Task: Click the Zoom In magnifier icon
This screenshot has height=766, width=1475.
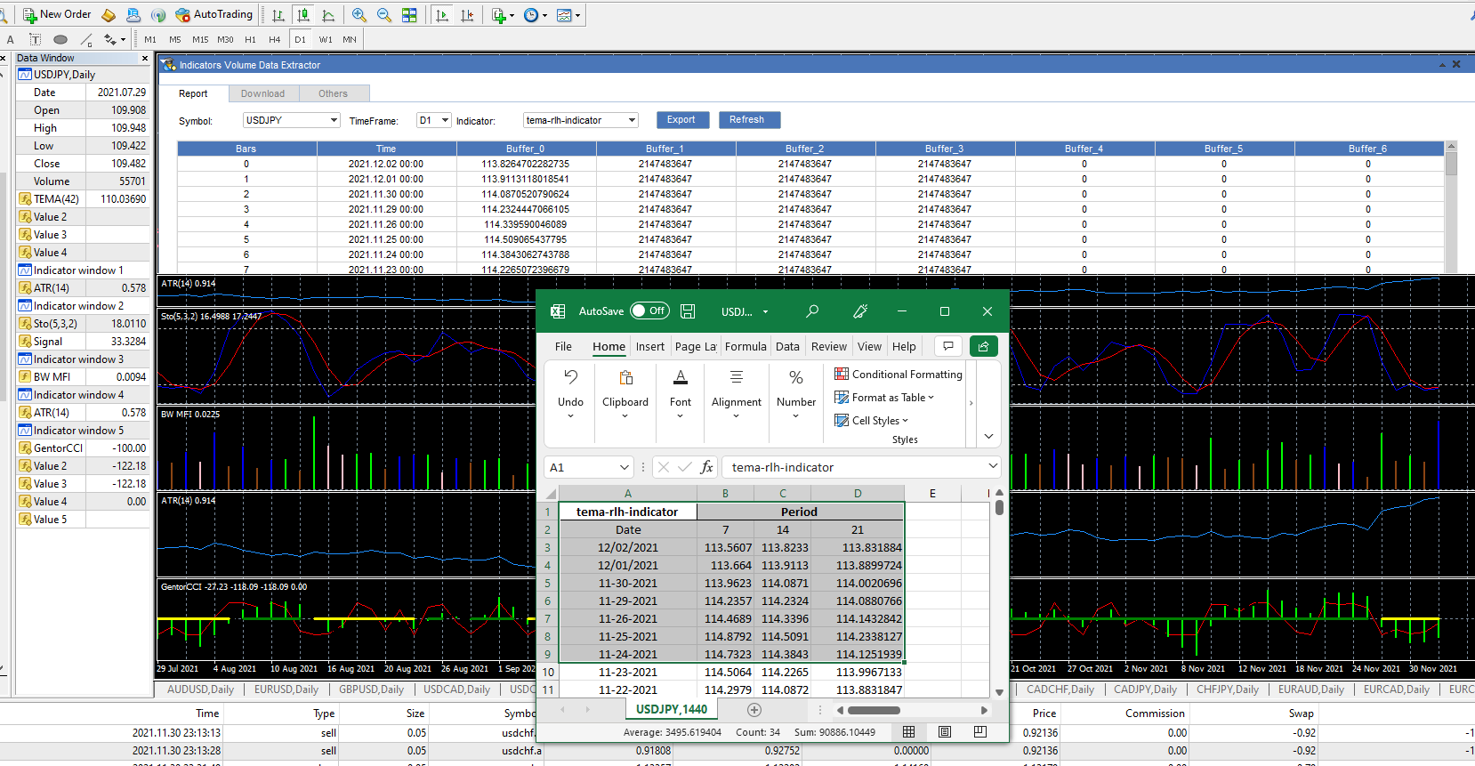Action: coord(359,15)
